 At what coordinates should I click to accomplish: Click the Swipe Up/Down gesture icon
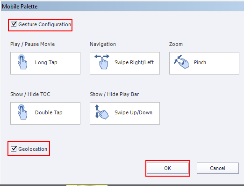(x=102, y=112)
